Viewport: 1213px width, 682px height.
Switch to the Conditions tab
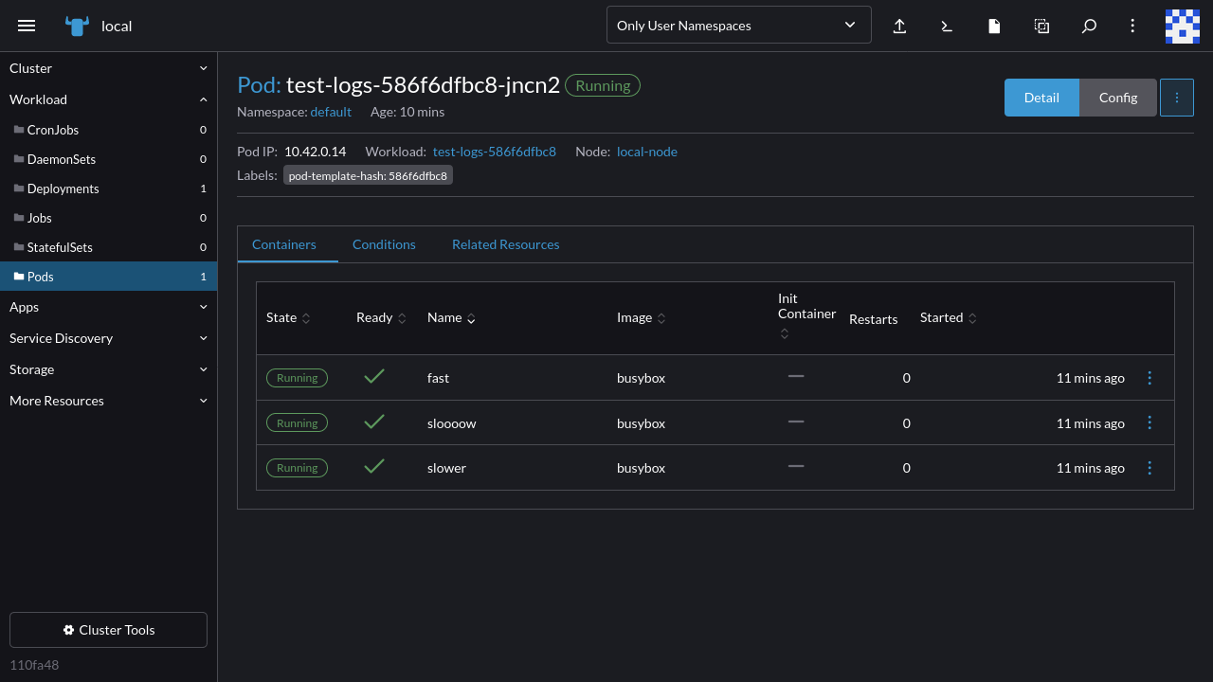coord(384,244)
